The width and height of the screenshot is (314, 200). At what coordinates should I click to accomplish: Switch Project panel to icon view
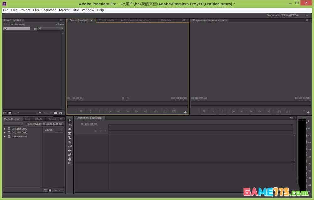point(10,113)
